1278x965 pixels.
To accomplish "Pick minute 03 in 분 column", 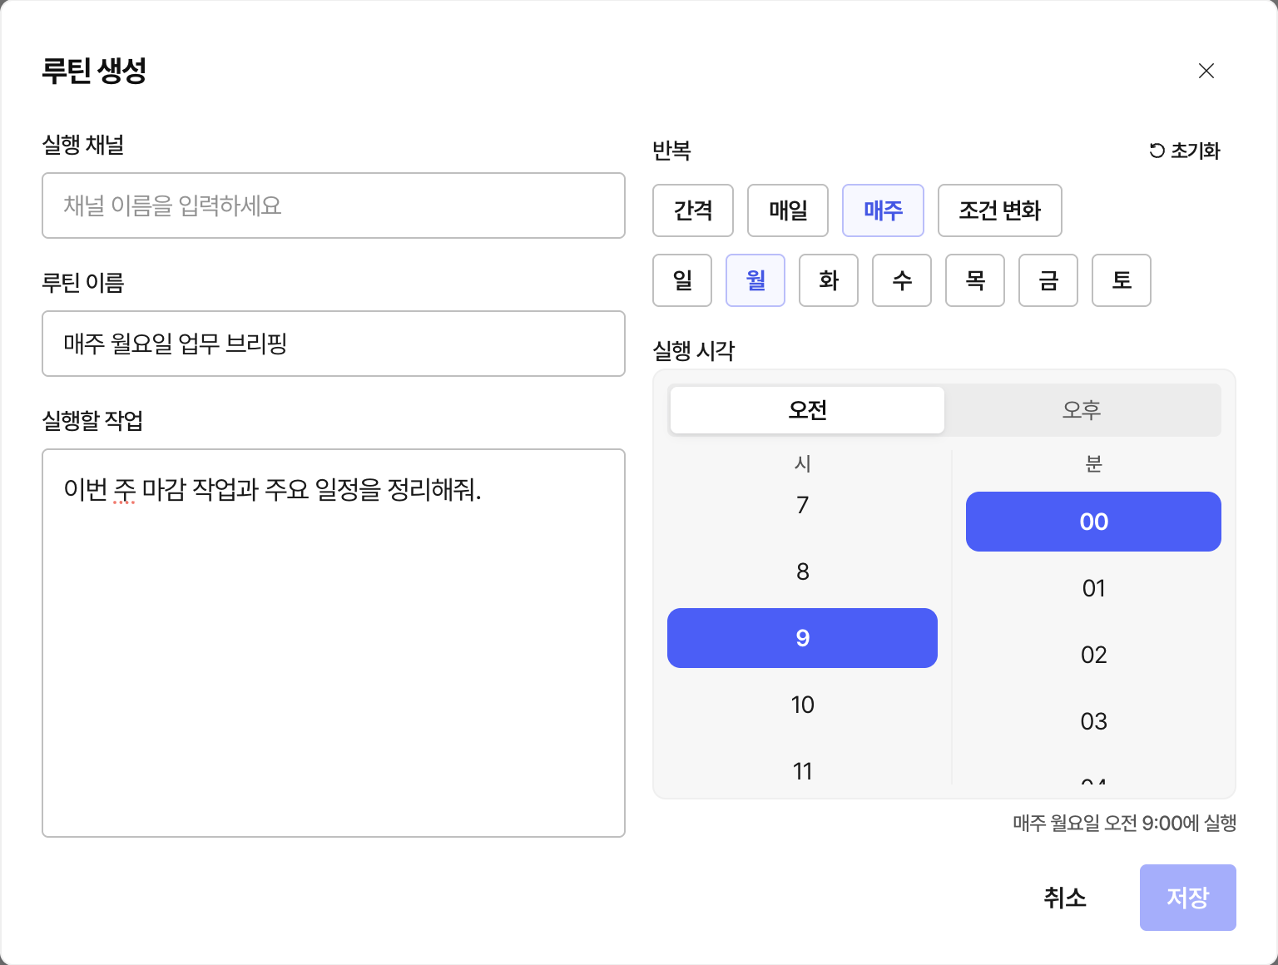I will click(x=1093, y=721).
